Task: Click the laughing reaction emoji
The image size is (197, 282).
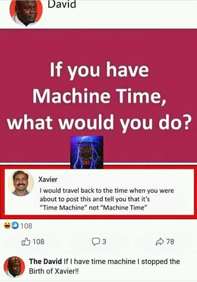Action: point(7,225)
